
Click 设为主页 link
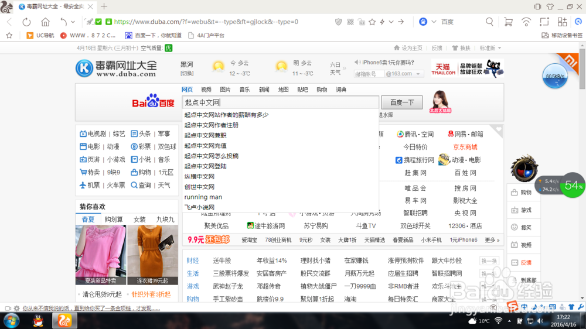point(412,48)
